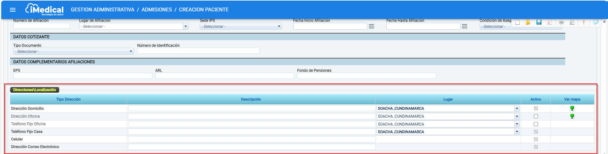Viewport: 608px width, 154px height.
Task: Open the Sede IPS dropdown
Action: [241, 27]
